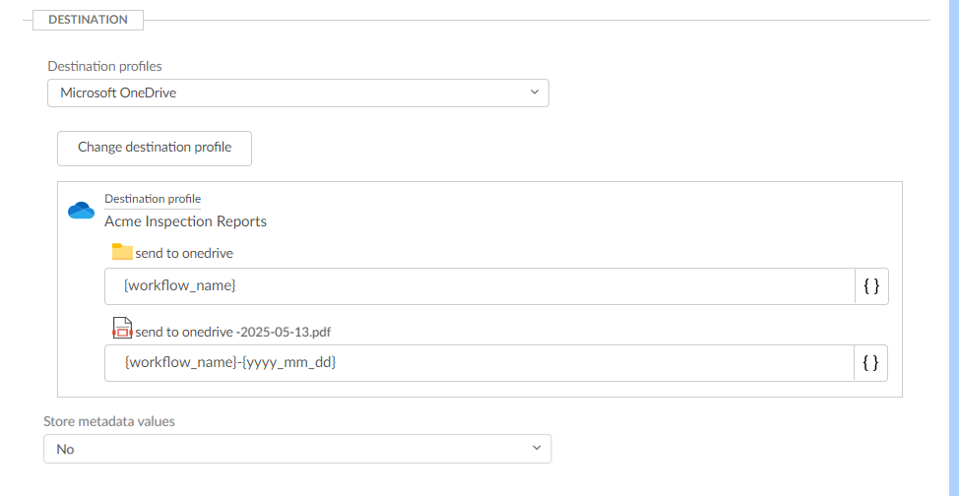Screen dimensions: 959x496
Task: Click the small 'Destination profile' caption
Action: coord(153,199)
